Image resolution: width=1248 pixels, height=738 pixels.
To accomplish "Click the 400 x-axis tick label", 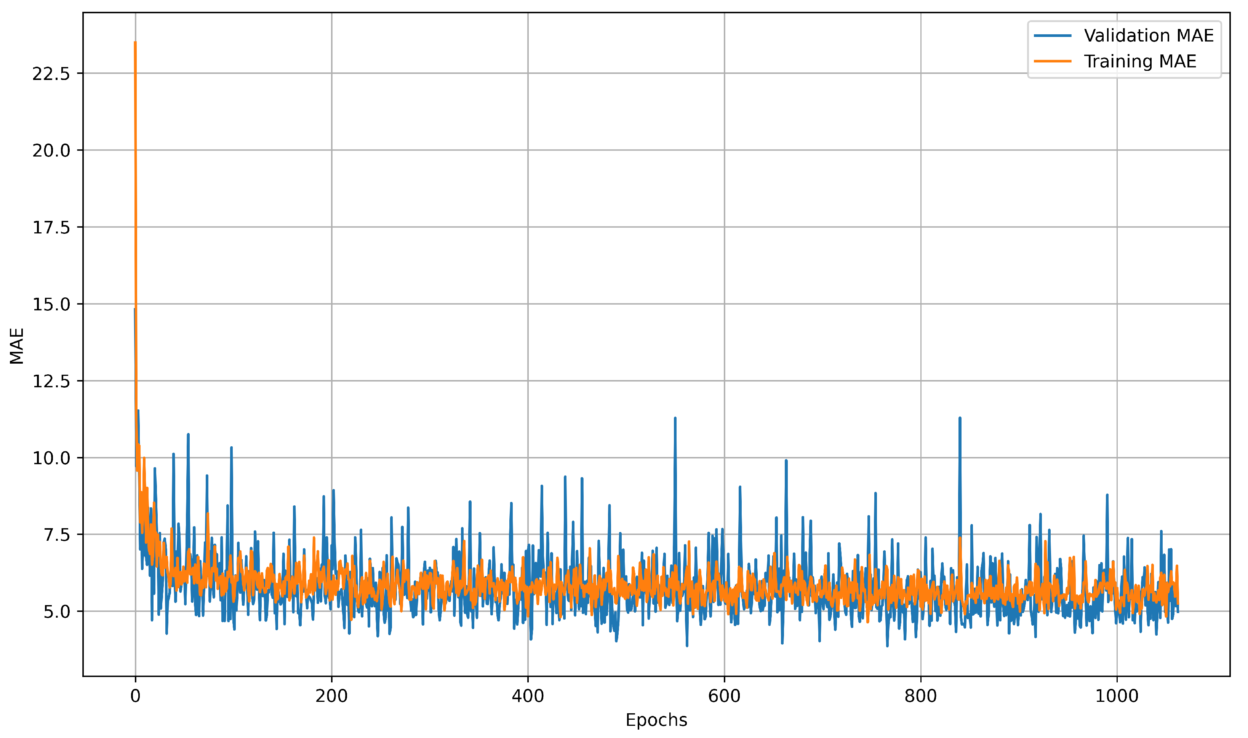I will pos(528,696).
